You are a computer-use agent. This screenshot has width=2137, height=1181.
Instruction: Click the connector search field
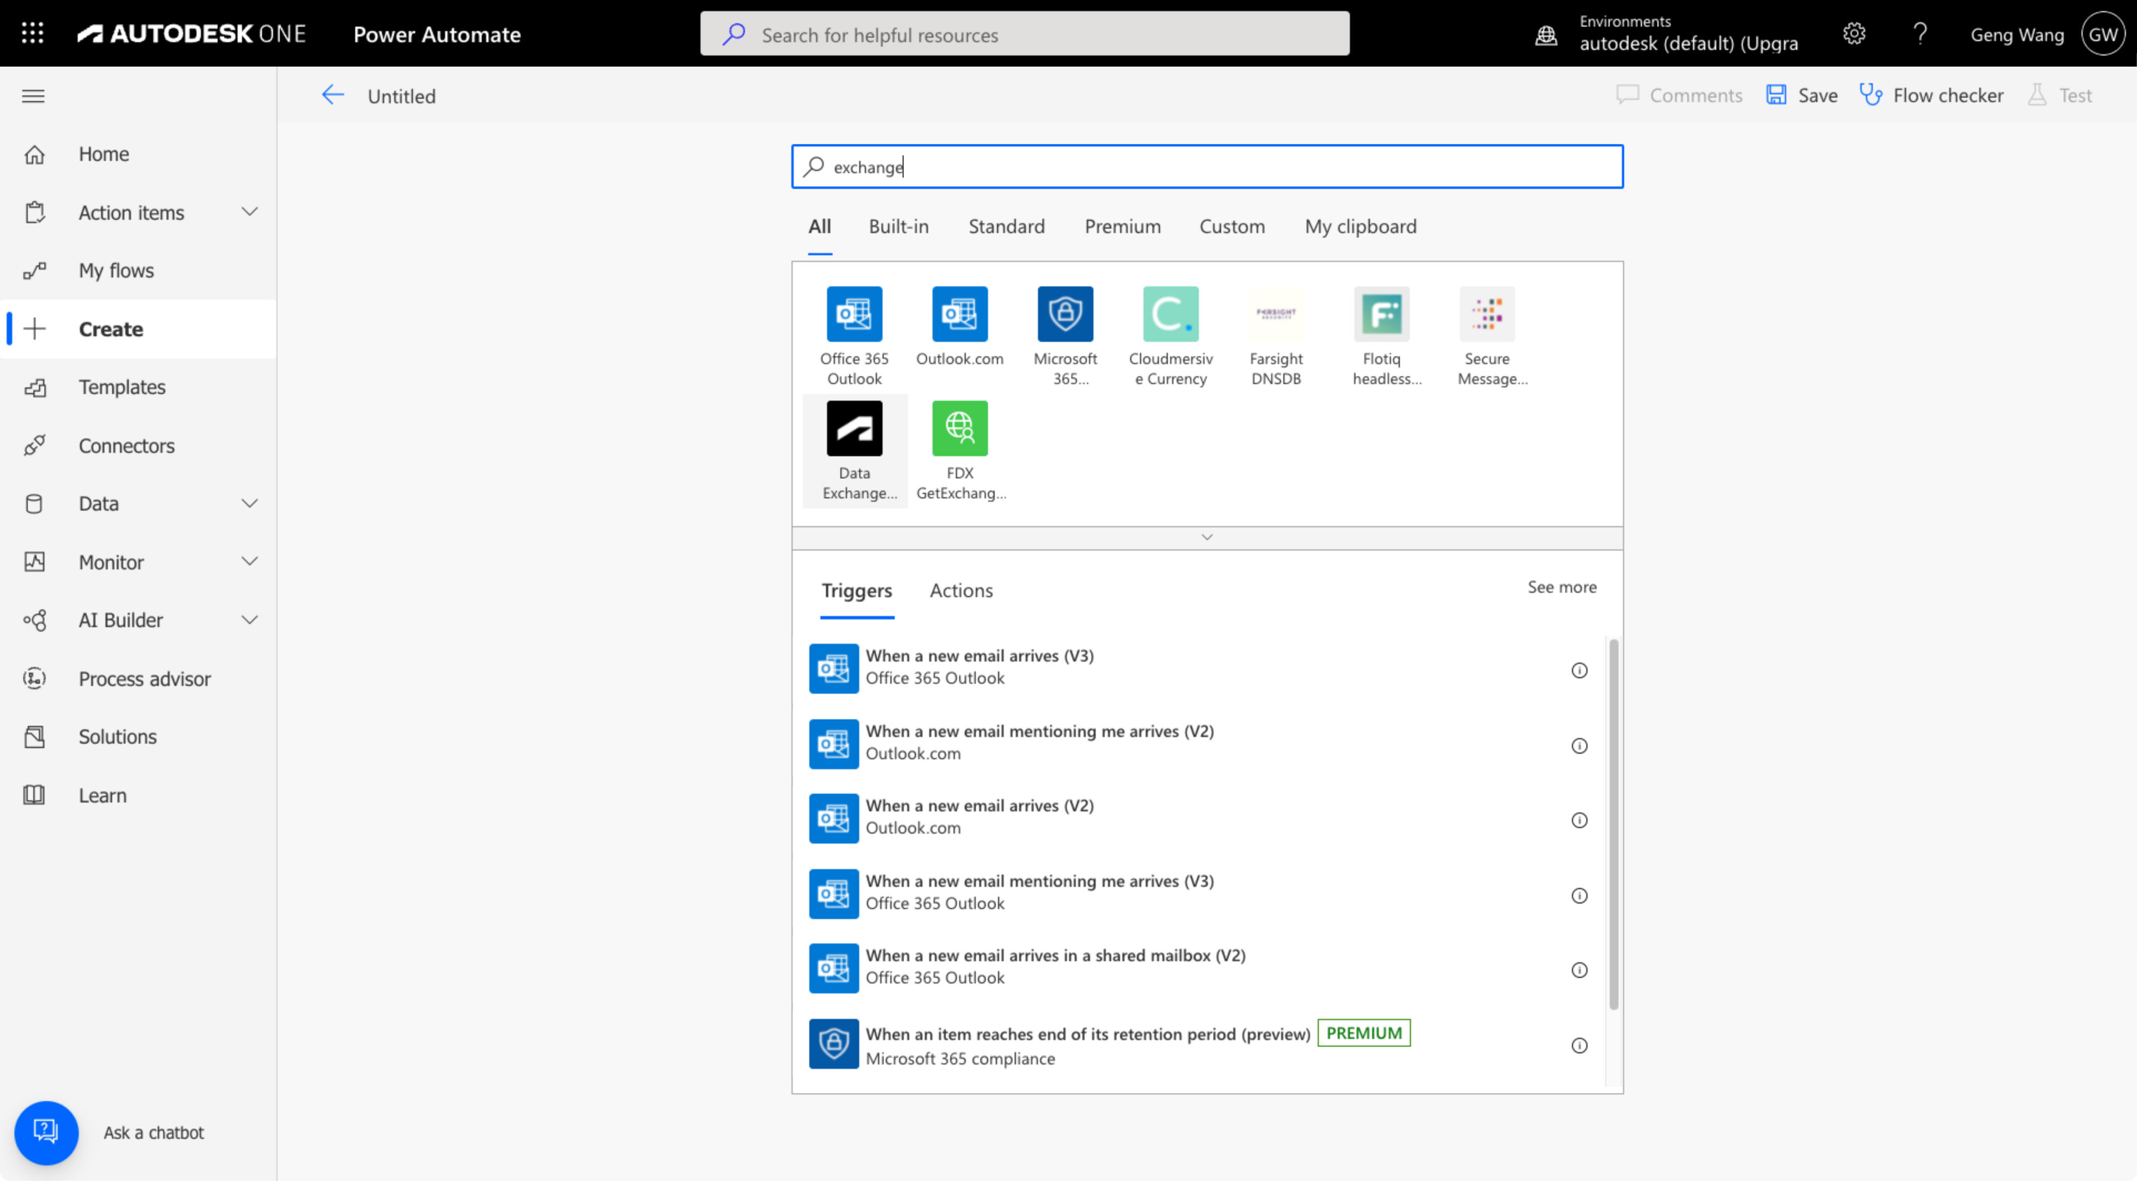[1206, 166]
